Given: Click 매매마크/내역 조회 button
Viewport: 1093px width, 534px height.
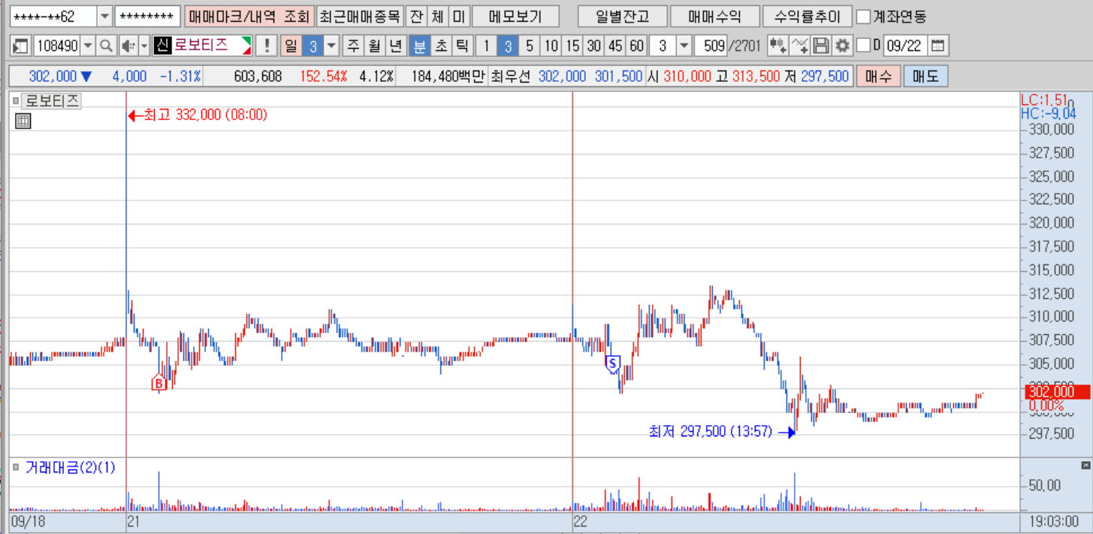Looking at the screenshot, I should coord(249,17).
